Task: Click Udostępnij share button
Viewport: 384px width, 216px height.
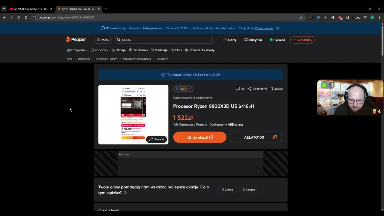Action: [257, 89]
